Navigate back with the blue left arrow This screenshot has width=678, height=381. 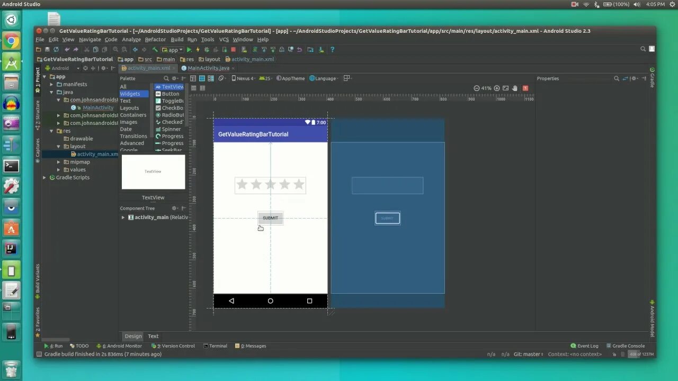[135, 50]
